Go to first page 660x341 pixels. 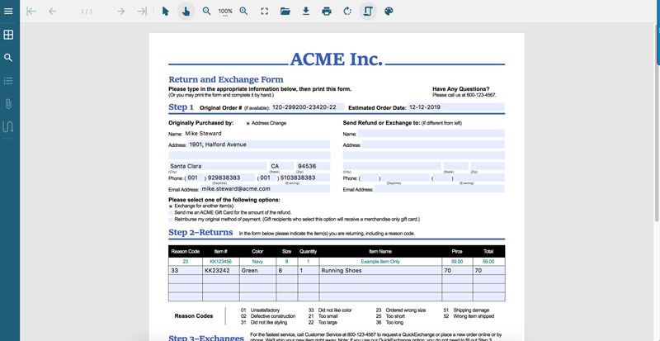pyautogui.click(x=31, y=12)
